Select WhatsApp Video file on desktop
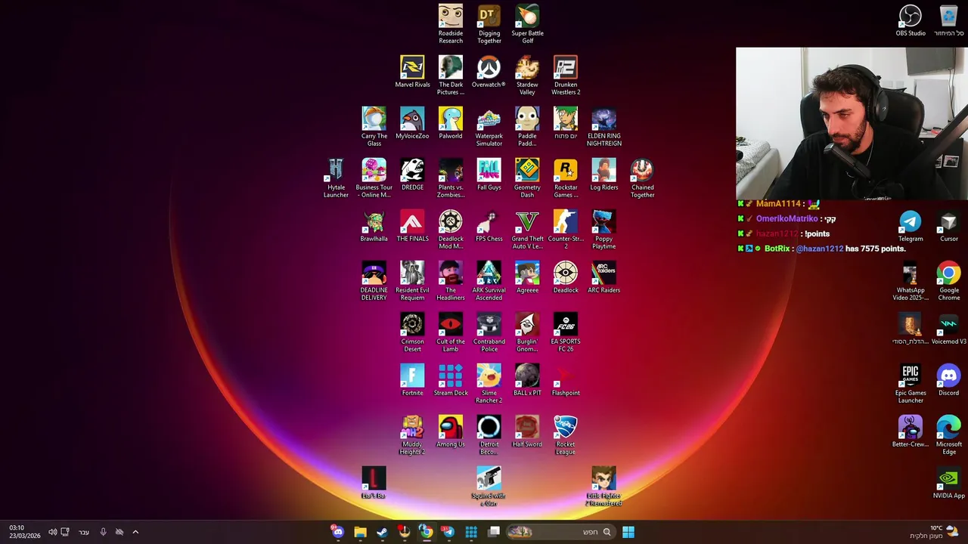Screen dimensions: 968x544 point(911,281)
